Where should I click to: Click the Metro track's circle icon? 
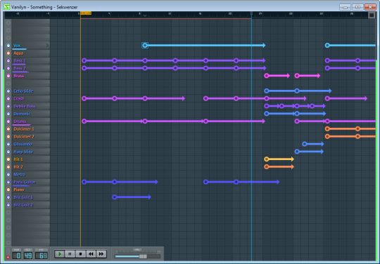click(x=8, y=174)
